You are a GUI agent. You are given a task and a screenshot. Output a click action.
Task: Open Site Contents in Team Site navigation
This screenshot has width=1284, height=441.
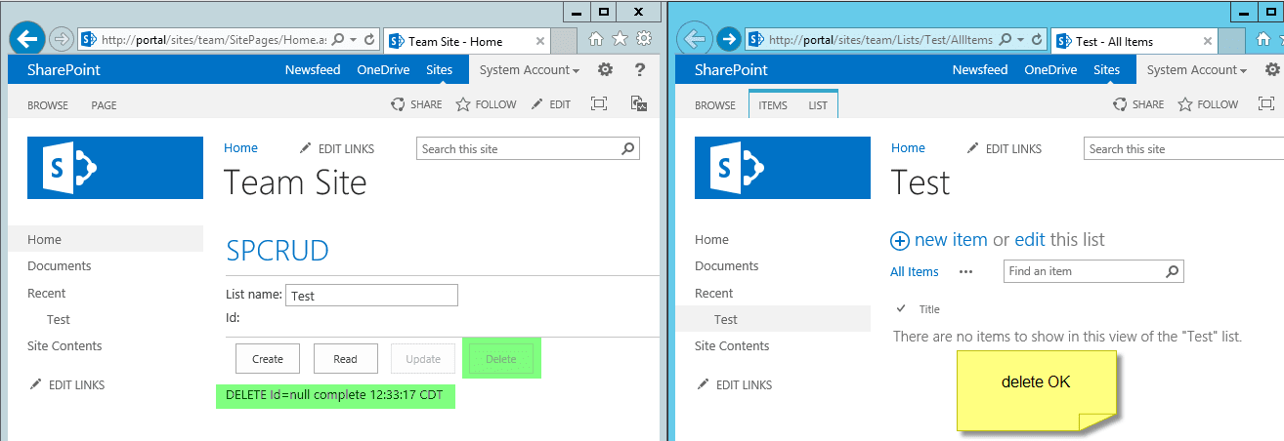tap(64, 346)
